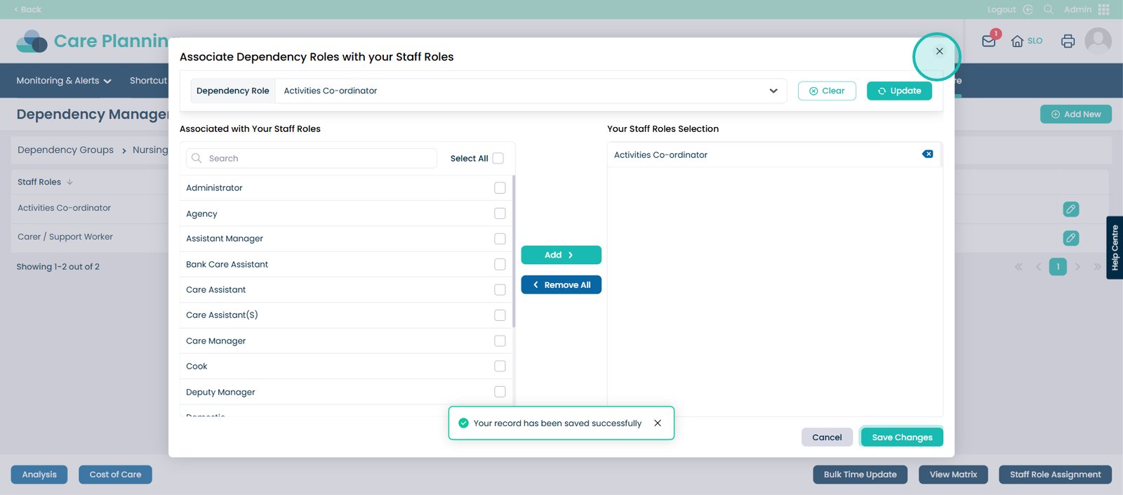Open the Monitoring & Alerts menu
Viewport: 1123px width, 495px height.
[x=64, y=81]
